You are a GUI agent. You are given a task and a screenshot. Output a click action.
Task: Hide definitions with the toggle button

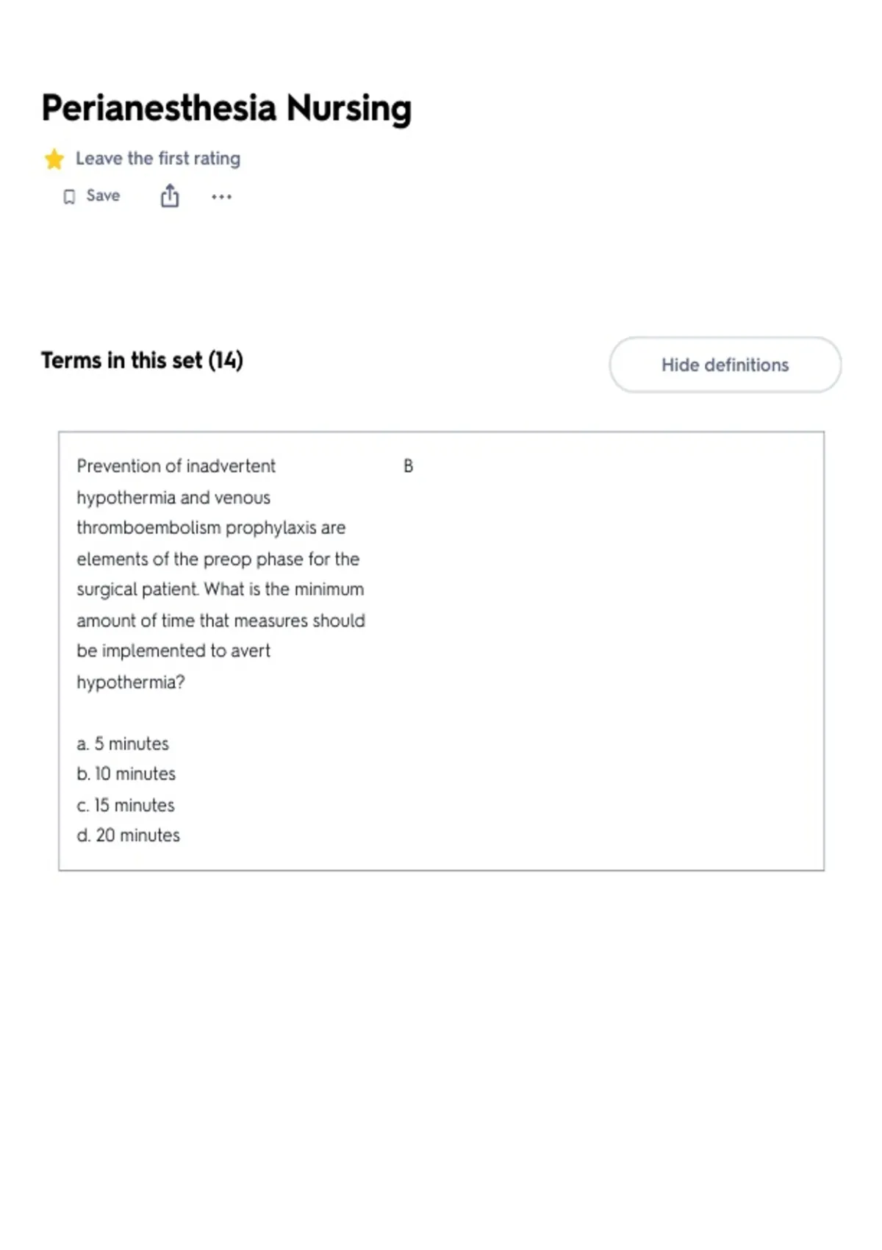coord(725,365)
